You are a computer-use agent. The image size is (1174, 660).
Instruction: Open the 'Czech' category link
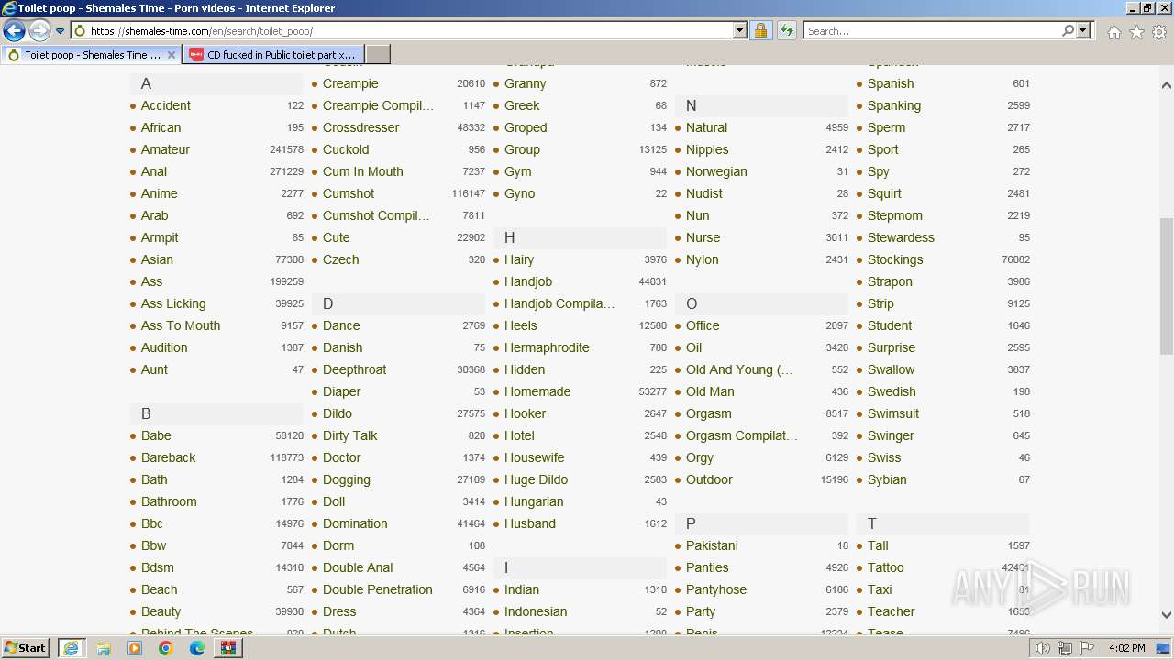[x=341, y=259]
